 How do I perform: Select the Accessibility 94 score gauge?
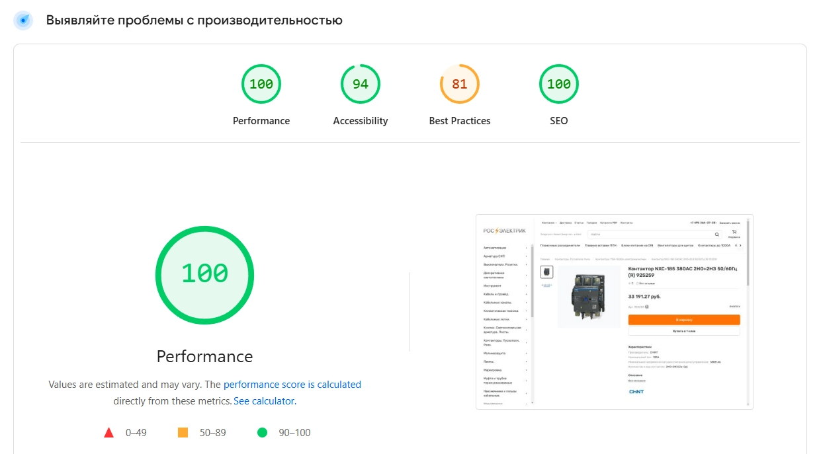click(x=361, y=84)
